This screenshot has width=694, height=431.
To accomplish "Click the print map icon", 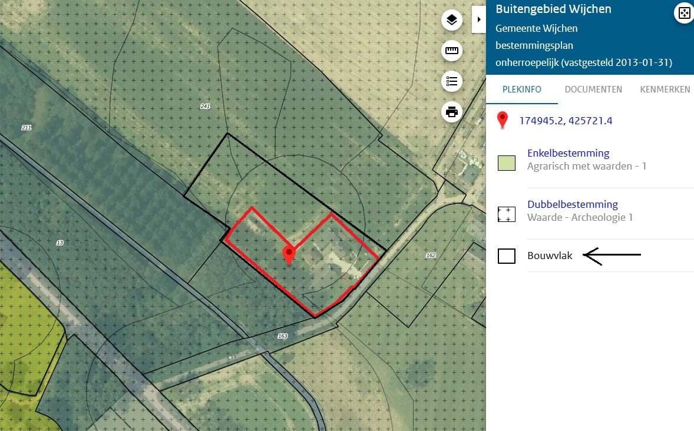I will tap(451, 111).
